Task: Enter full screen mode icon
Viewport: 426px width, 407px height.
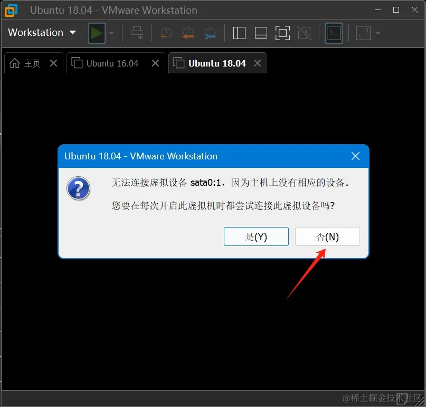Action: (282, 33)
